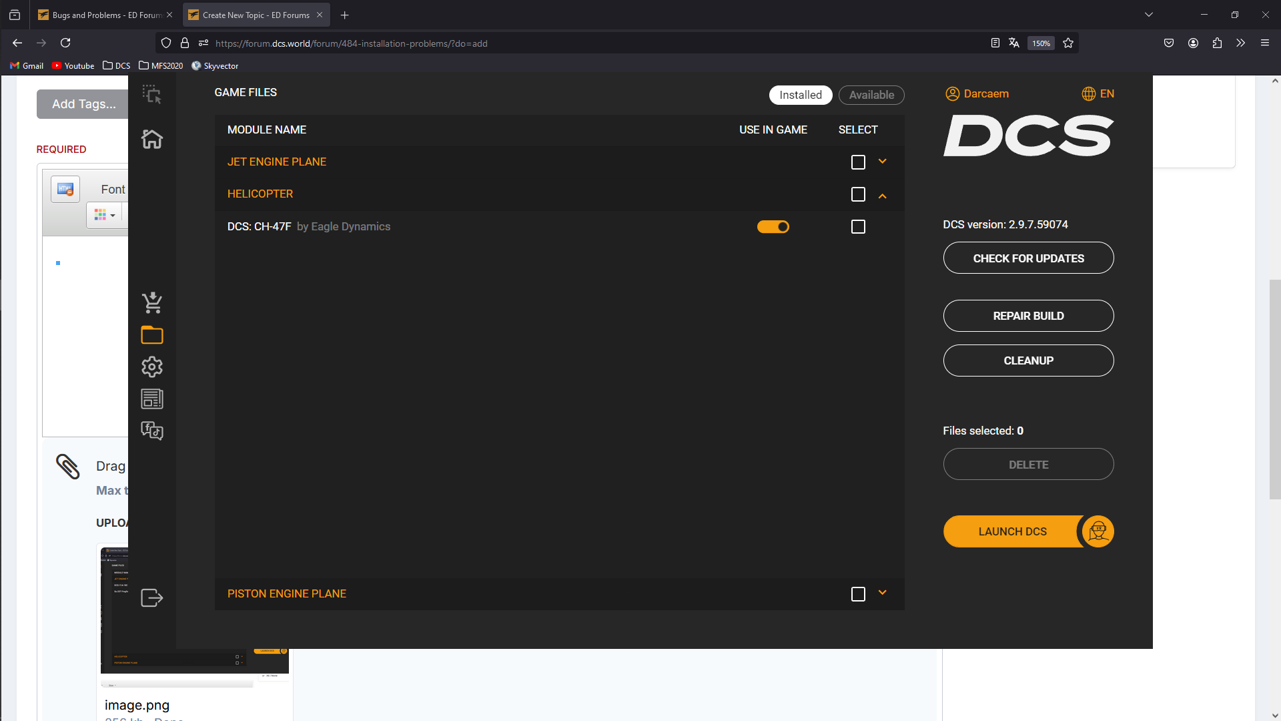Screen dimensions: 1281x721
Task: Open DCS bookmarks folder
Action: 117,65
